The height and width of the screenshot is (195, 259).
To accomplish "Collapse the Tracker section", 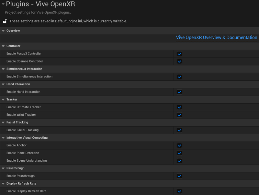I will [3, 99].
